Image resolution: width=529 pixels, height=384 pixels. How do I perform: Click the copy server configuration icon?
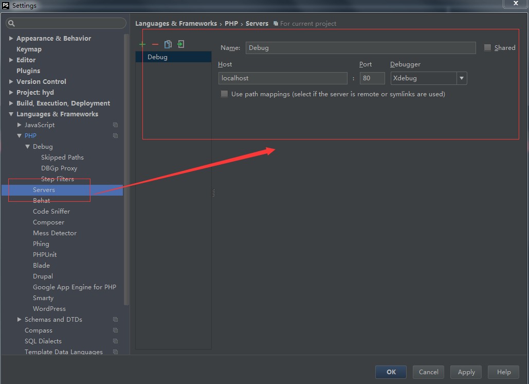coord(168,44)
